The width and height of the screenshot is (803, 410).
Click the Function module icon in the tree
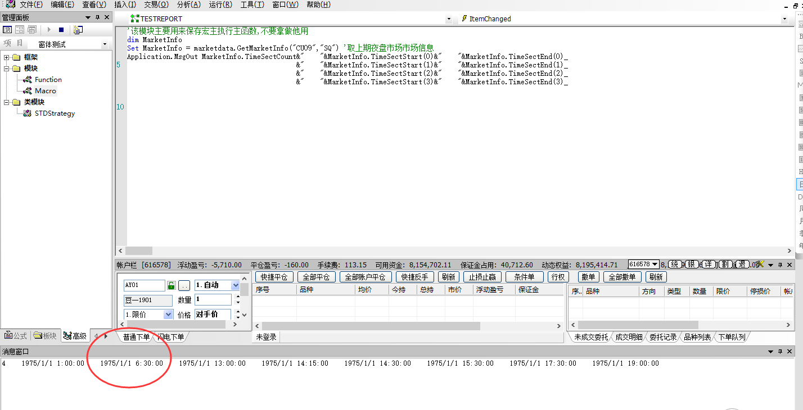pos(27,80)
